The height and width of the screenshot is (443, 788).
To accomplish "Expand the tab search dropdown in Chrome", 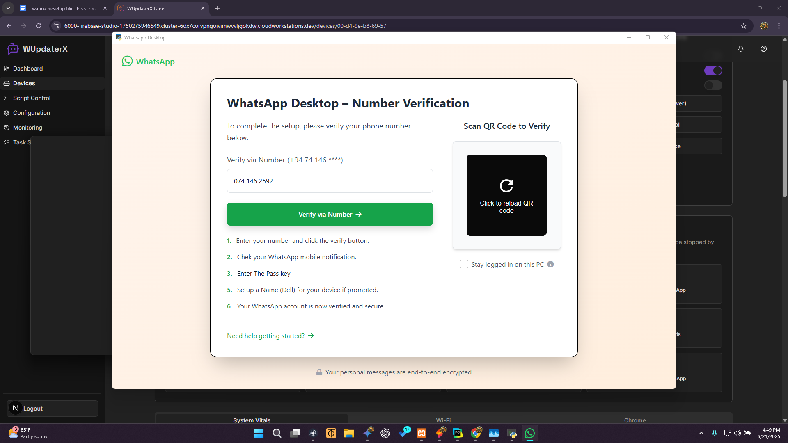I will coord(8,8).
